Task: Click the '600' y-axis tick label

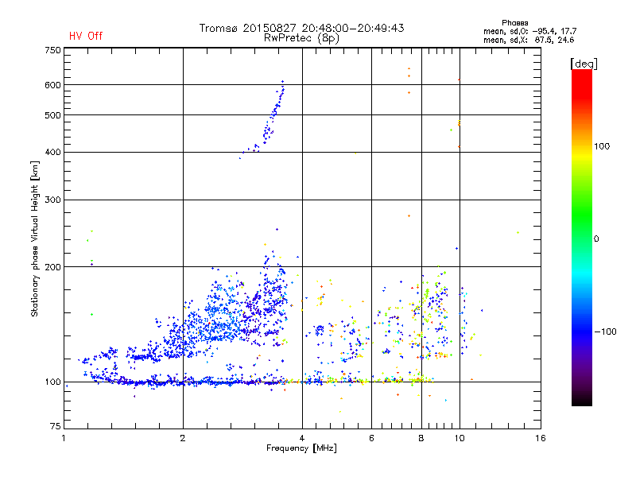Action: [52, 85]
